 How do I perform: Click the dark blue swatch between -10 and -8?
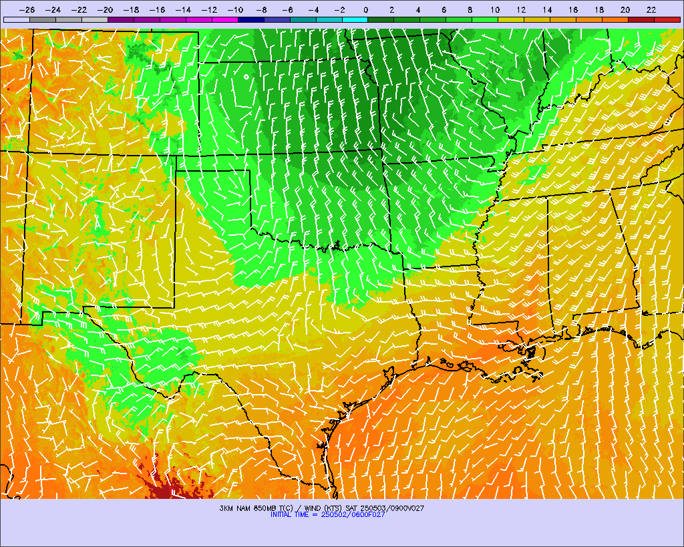(251, 19)
